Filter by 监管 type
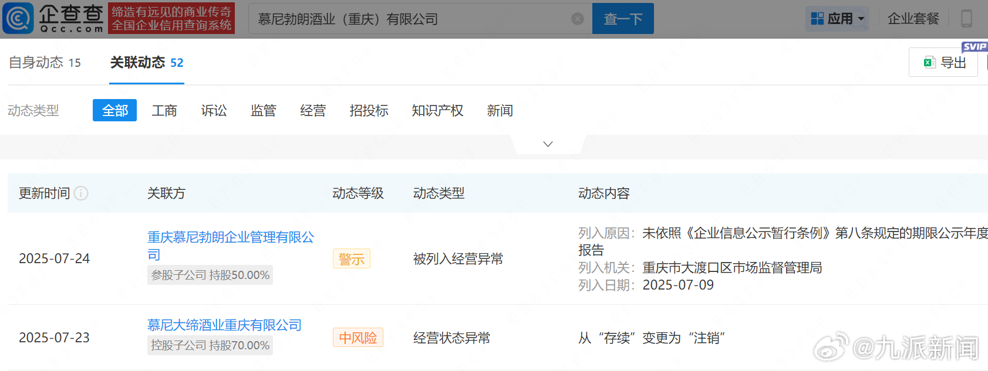 tap(263, 110)
